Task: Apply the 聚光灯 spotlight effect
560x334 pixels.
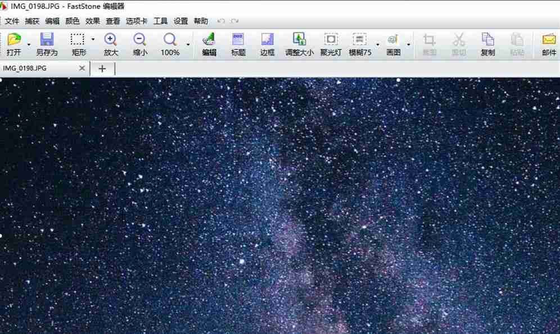Action: [331, 44]
